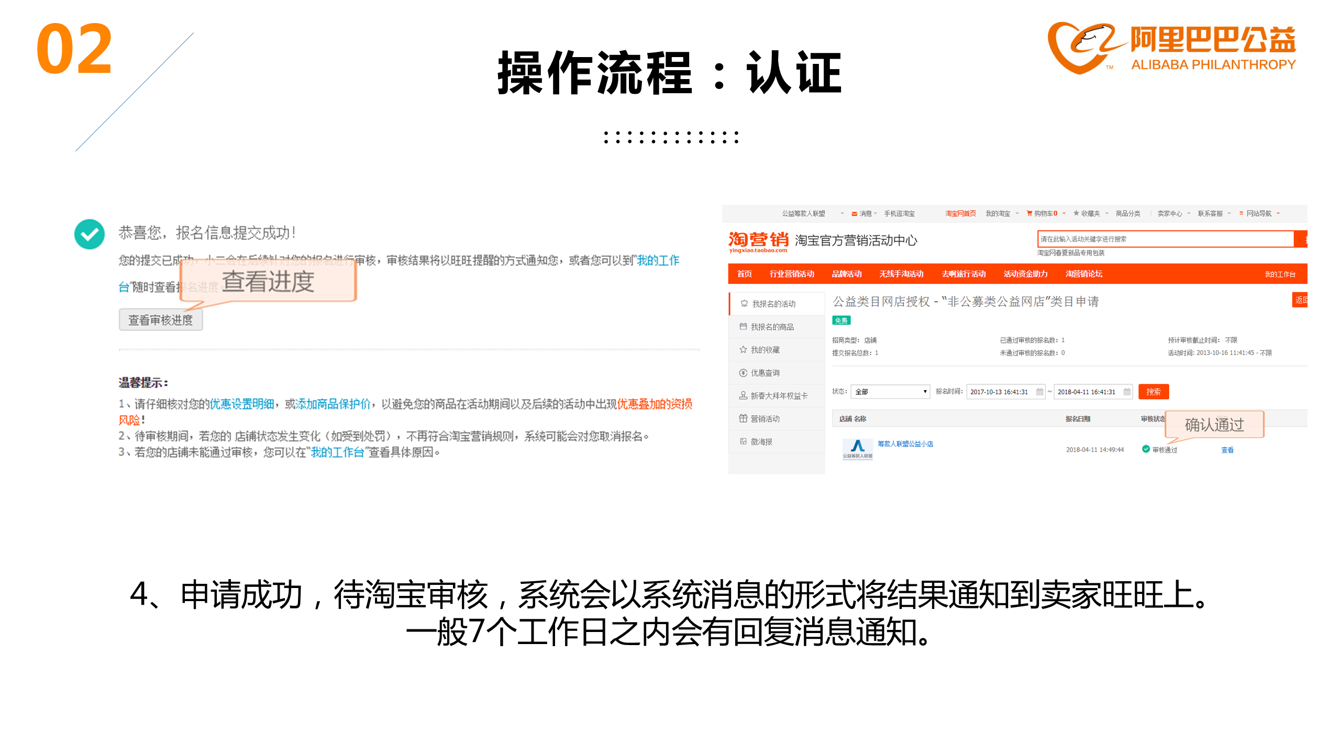The height and width of the screenshot is (754, 1340).
Task: Select the 无线手淘活动 nav tab
Action: tap(901, 274)
